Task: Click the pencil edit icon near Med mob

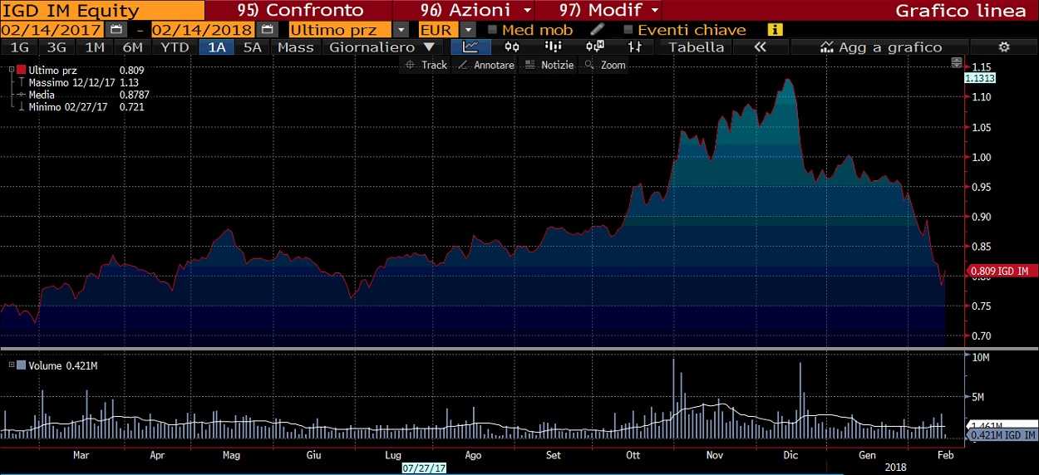Action: coord(597,29)
